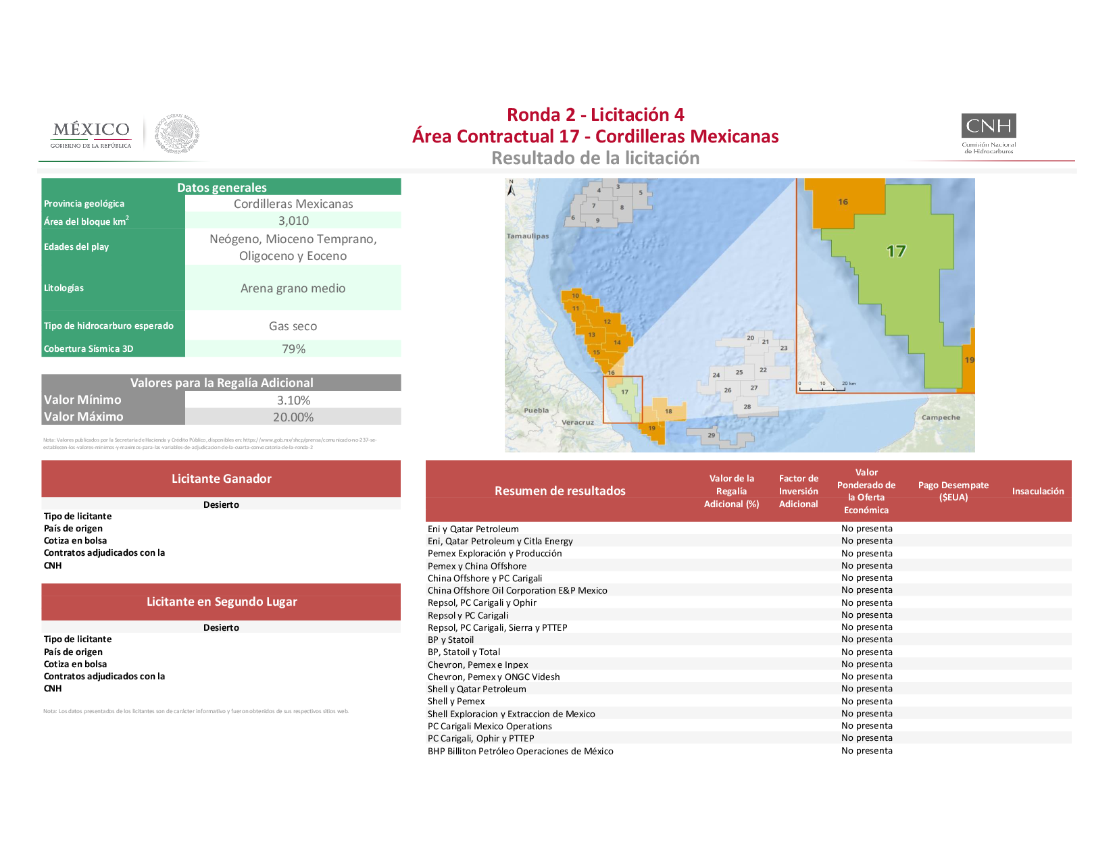The width and height of the screenshot is (1115, 861).
Task: Click the seismic coverage value '79%'
Action: click(293, 349)
